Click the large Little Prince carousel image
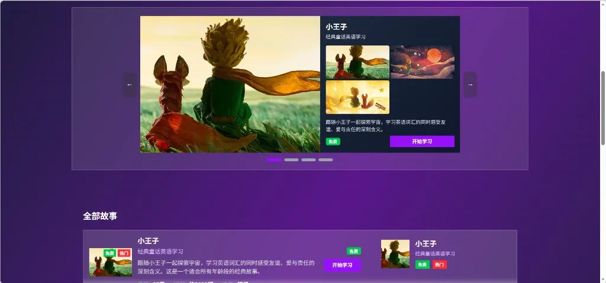606x283 pixels. click(230, 84)
